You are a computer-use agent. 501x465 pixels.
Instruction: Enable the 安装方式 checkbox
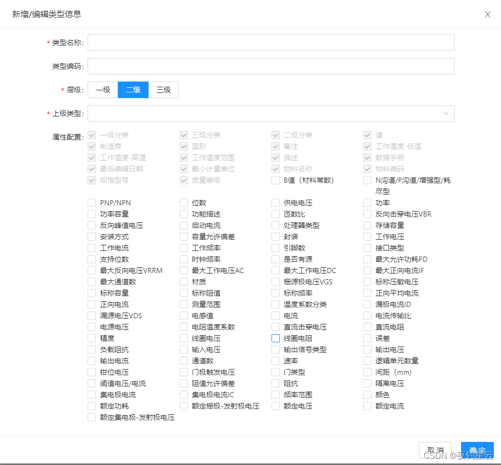click(x=92, y=237)
